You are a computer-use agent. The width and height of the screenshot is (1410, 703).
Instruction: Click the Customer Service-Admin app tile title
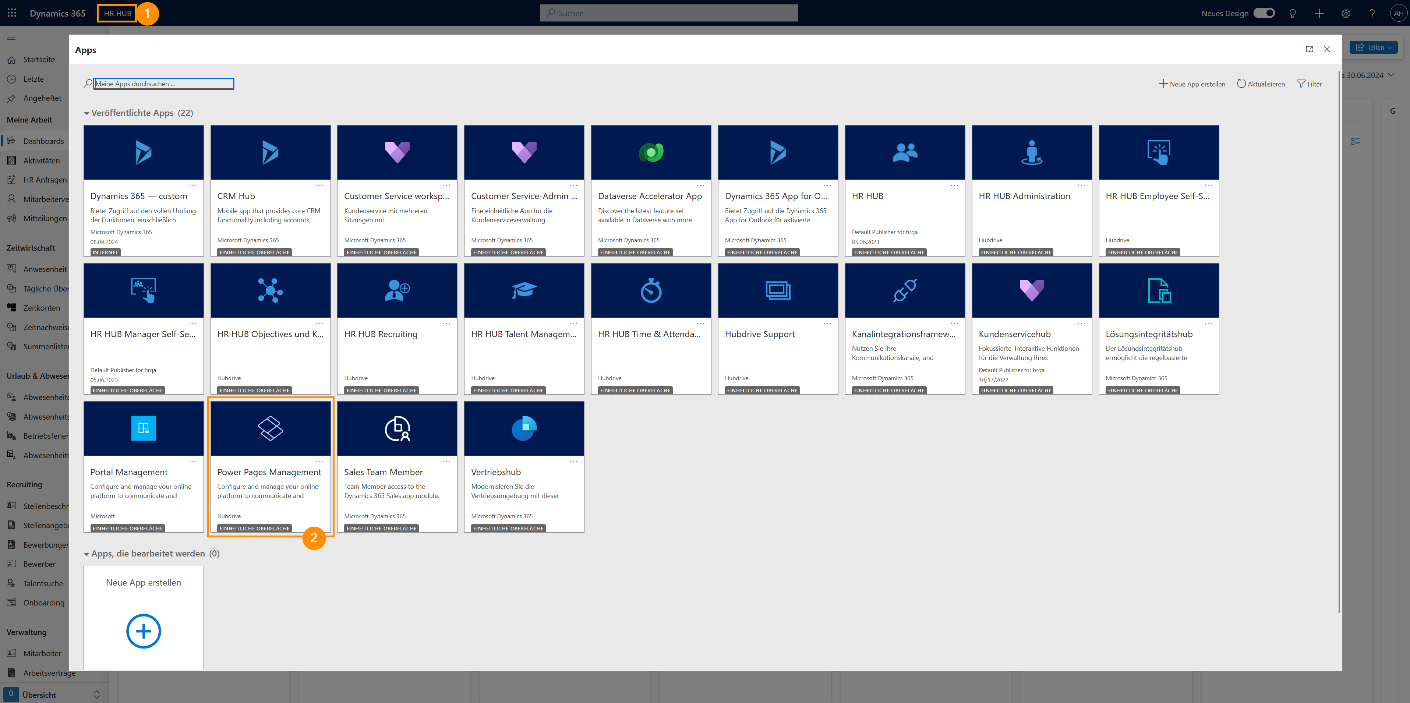pyautogui.click(x=524, y=196)
